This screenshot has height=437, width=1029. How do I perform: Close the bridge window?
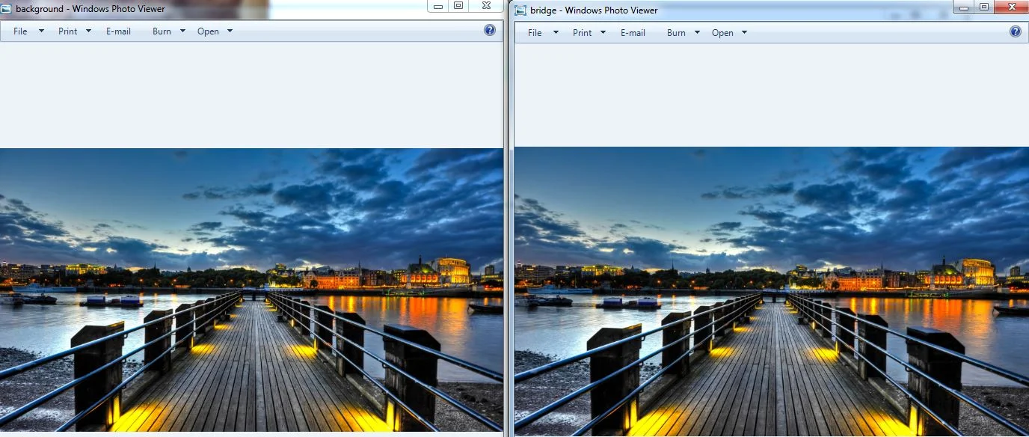click(x=1012, y=7)
